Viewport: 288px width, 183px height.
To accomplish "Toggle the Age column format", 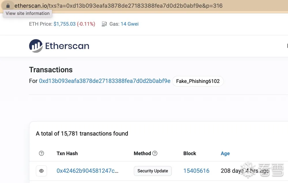I will click(x=225, y=153).
